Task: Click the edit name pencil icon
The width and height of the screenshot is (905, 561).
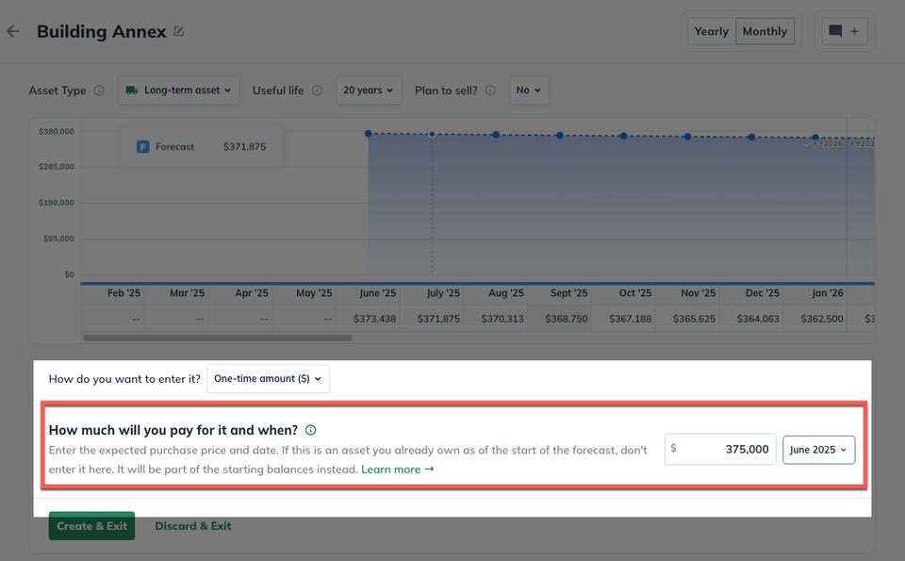Action: click(x=179, y=32)
